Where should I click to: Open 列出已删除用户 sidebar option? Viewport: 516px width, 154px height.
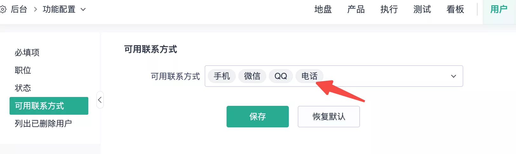(43, 123)
